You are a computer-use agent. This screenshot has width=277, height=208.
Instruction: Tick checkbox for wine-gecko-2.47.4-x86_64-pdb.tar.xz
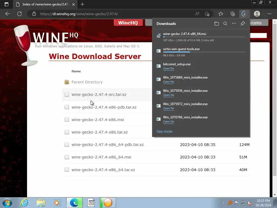(67, 145)
